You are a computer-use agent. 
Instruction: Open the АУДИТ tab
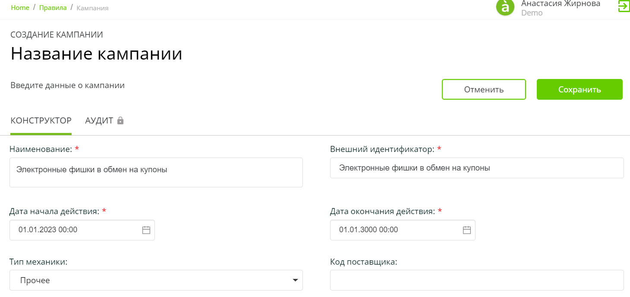point(99,121)
